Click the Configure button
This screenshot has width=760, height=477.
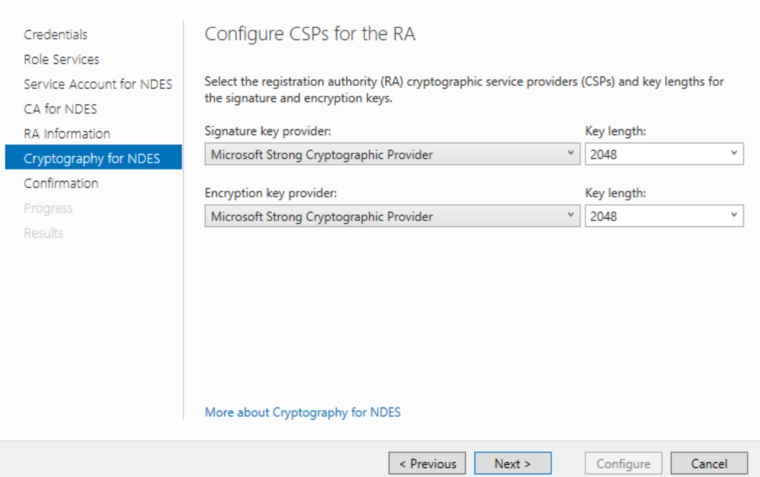tap(623, 464)
